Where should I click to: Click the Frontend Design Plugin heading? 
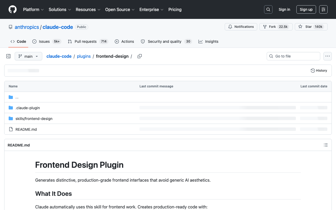pos(79,165)
